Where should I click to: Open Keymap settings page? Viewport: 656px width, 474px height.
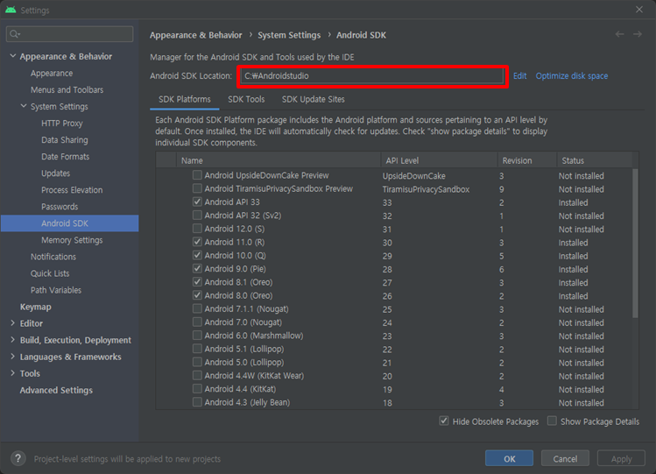point(36,307)
